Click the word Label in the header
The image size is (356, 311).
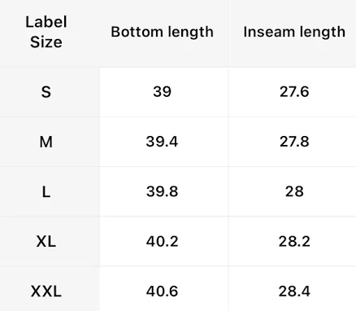pyautogui.click(x=46, y=22)
